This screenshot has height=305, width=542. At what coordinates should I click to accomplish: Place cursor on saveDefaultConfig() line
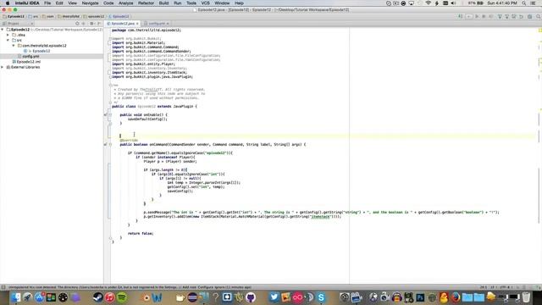coord(147,119)
